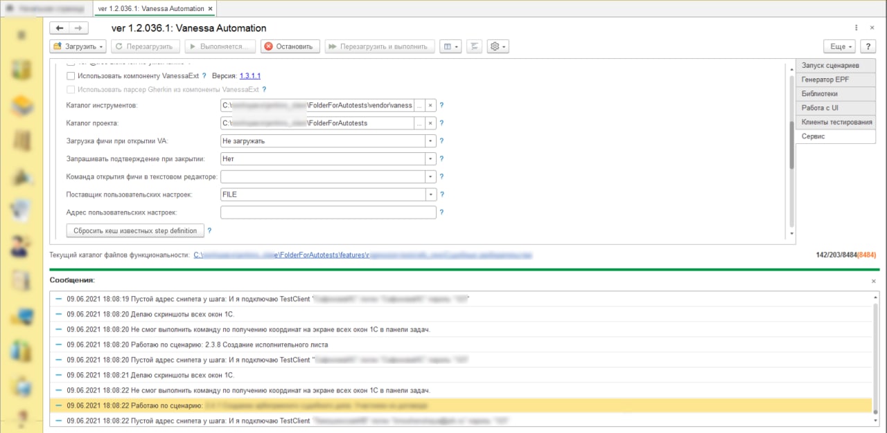Image resolution: width=887 pixels, height=433 pixels.
Task: Click the Выполняется button
Action: 220,46
